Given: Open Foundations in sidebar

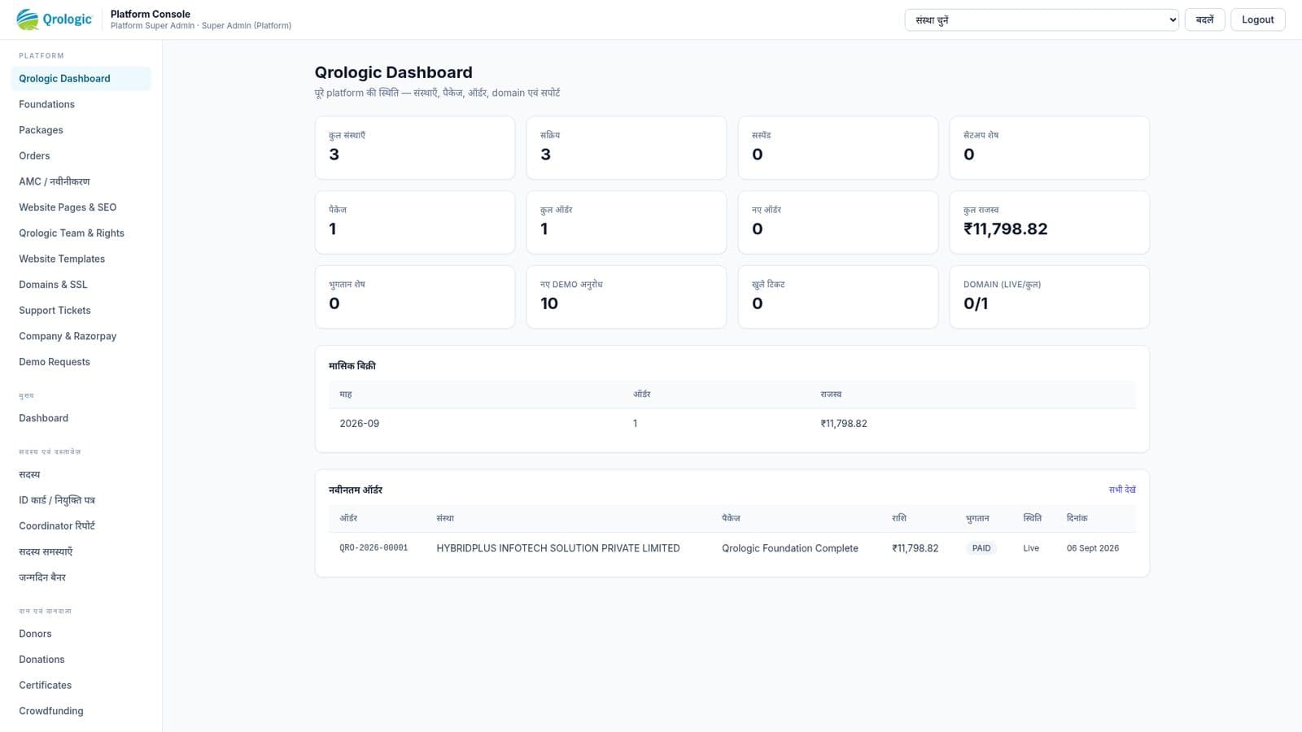Looking at the screenshot, I should click(81, 104).
